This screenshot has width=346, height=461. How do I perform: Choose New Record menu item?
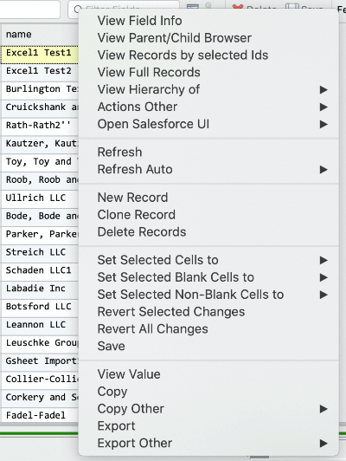point(208,198)
